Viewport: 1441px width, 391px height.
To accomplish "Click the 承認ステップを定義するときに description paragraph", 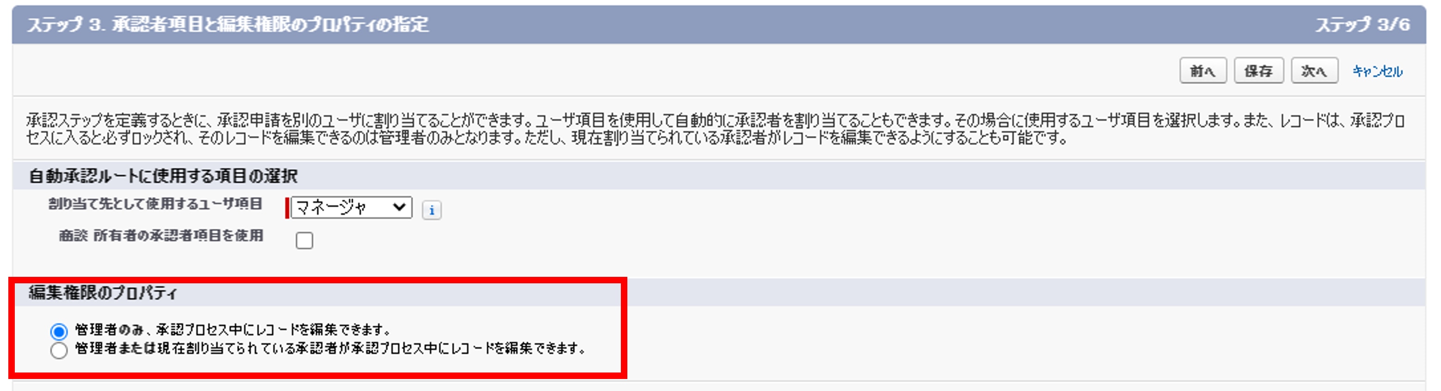I will pyautogui.click(x=715, y=128).
